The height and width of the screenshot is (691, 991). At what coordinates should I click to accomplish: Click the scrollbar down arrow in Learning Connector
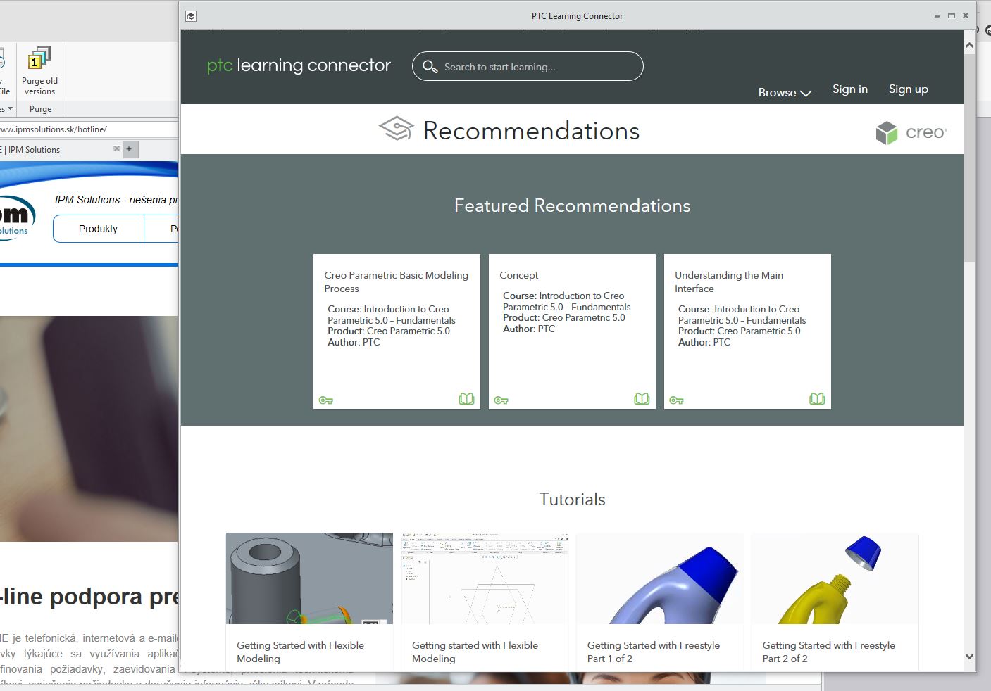pos(969,657)
